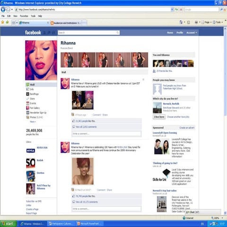227x227 pixels.
Task: Open the Edit menu
Action: (9, 16)
